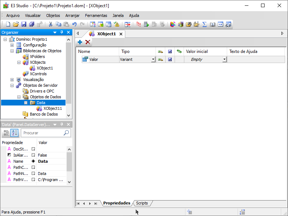
Task: Click the Procurar search field
Action: click(42, 133)
